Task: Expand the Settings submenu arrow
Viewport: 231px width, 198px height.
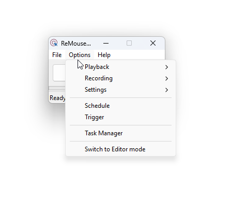Action: [x=166, y=90]
